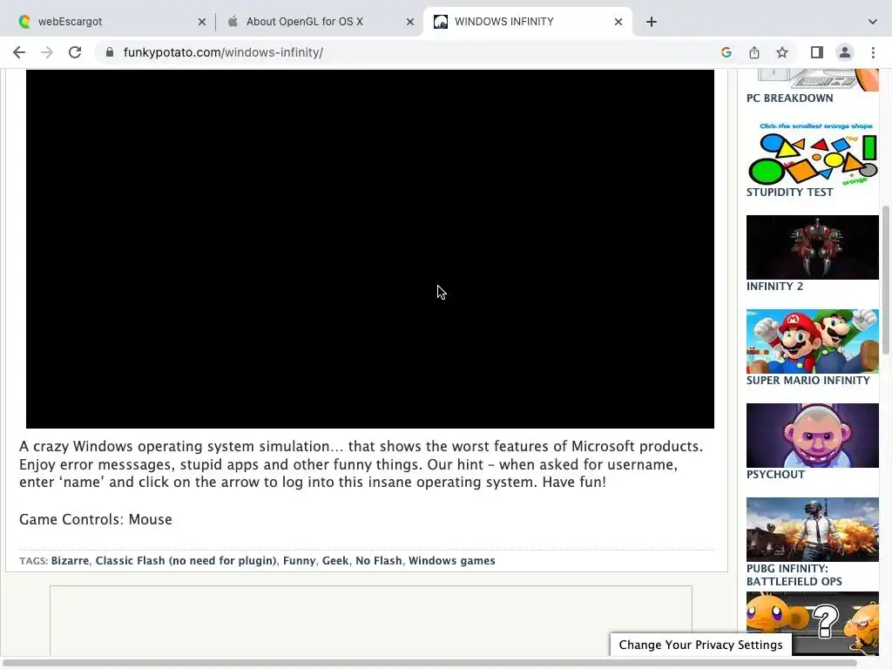Follow the Windows games tag link
The height and width of the screenshot is (669, 892).
(x=452, y=560)
